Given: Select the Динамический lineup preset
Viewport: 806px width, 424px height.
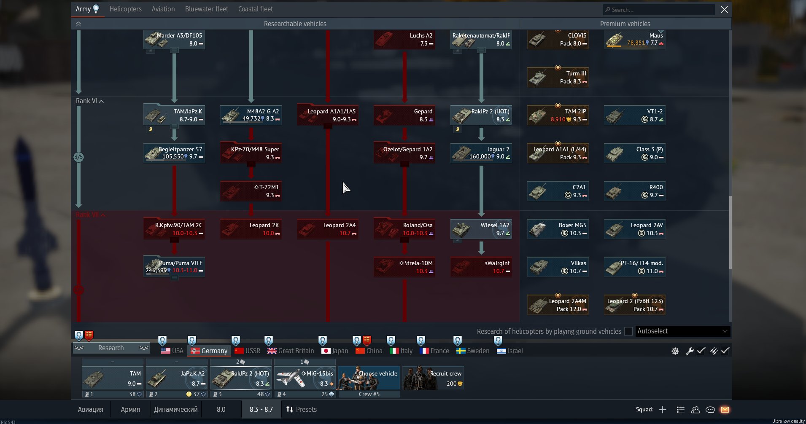Looking at the screenshot, I should coord(176,410).
